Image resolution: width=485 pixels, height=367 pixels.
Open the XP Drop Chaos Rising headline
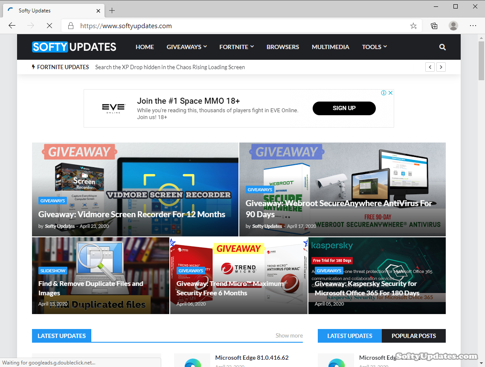tap(170, 67)
